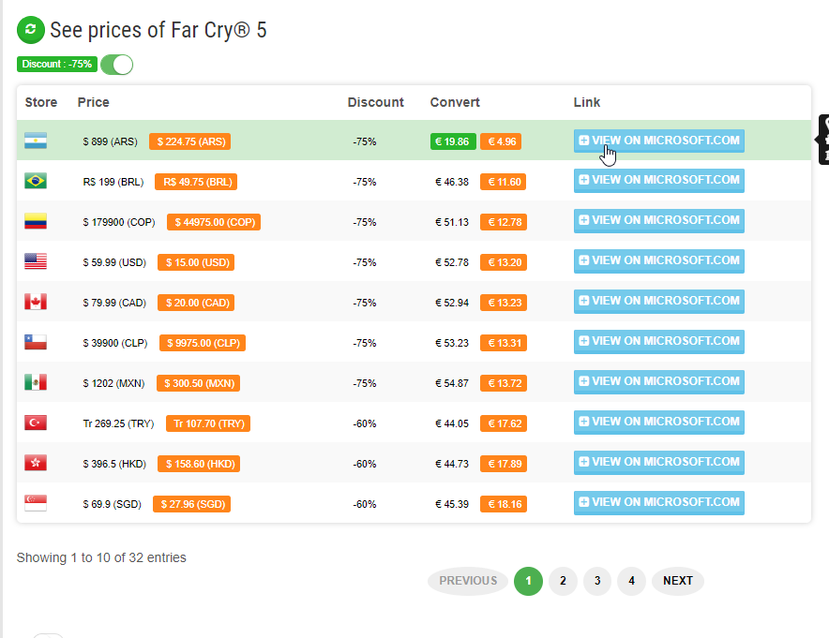Image resolution: width=829 pixels, height=638 pixels.
Task: Open View on Microsoft.com for USD price
Action: [658, 261]
